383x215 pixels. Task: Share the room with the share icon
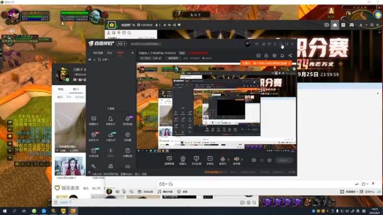coord(290,55)
